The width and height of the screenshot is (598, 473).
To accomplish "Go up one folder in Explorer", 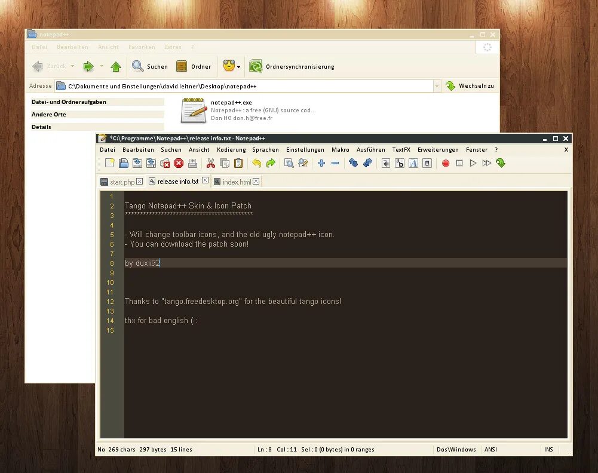I will click(116, 66).
